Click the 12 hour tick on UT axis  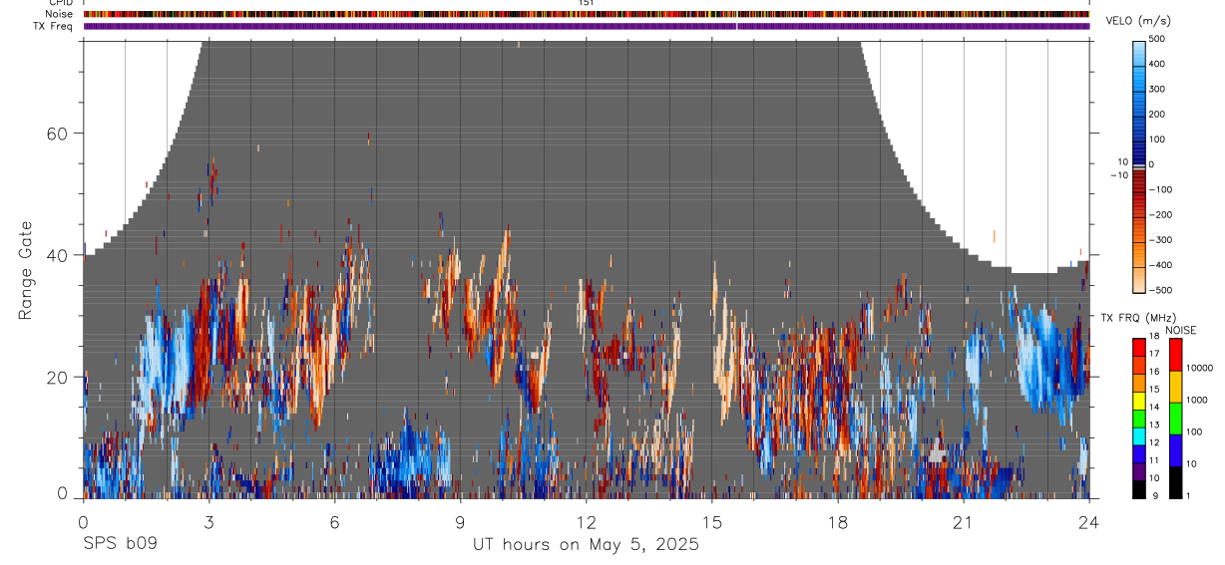tap(586, 521)
